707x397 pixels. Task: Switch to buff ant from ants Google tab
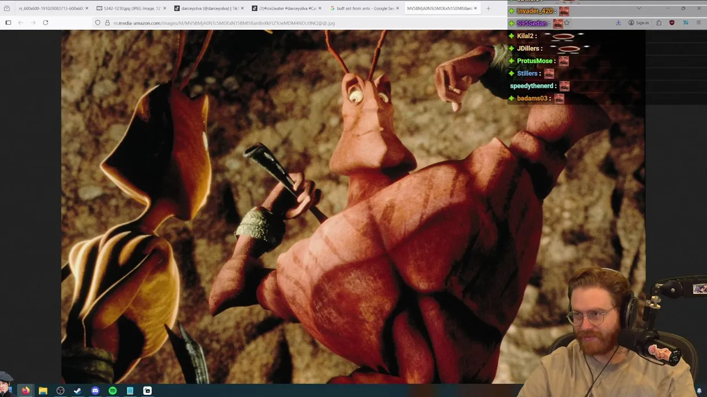(x=365, y=8)
